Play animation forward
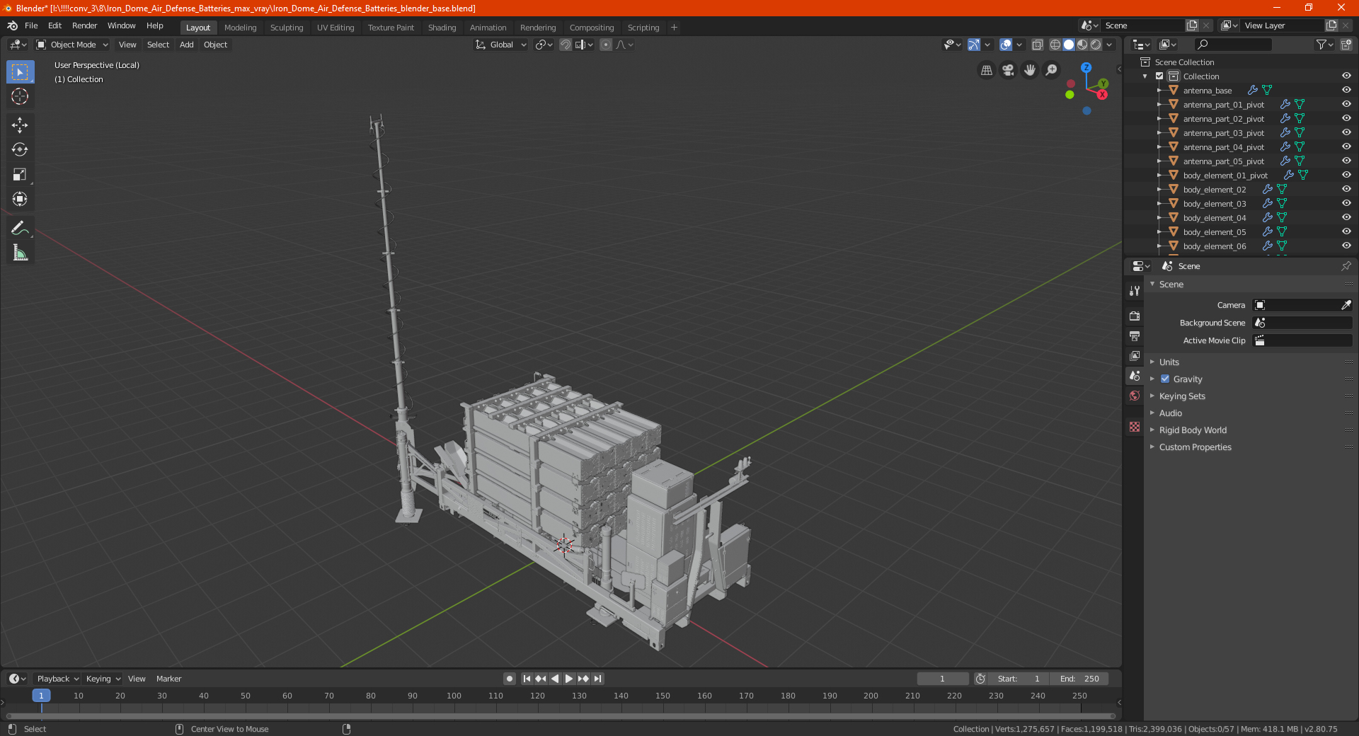This screenshot has height=736, width=1359. click(569, 679)
